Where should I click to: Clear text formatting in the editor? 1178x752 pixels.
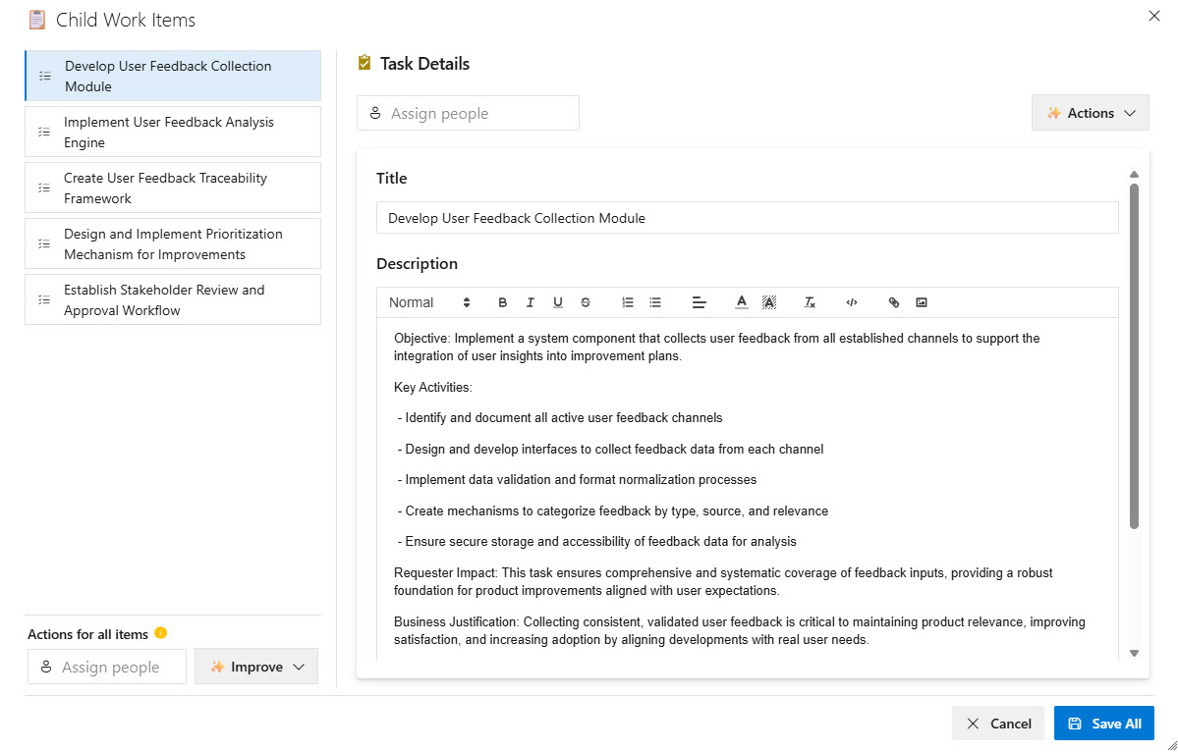tap(809, 302)
